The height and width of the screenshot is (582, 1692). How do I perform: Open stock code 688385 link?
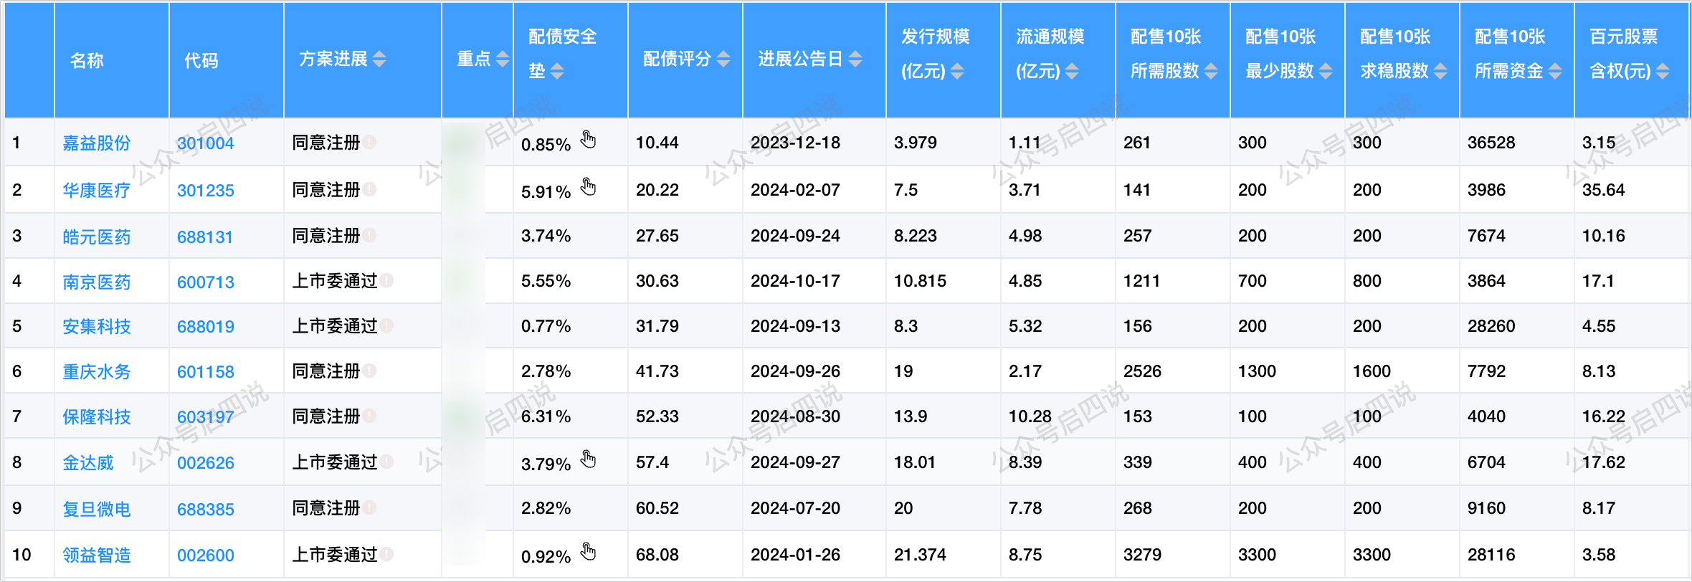[x=205, y=510]
